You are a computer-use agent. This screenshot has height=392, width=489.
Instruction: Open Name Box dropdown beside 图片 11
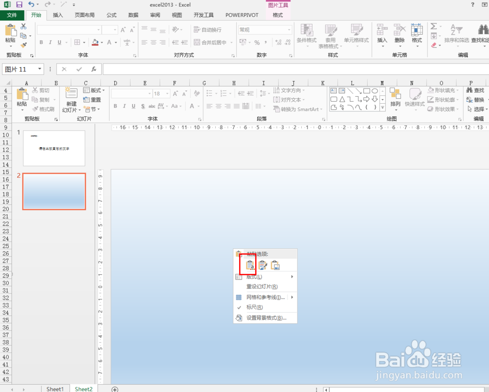[40, 69]
